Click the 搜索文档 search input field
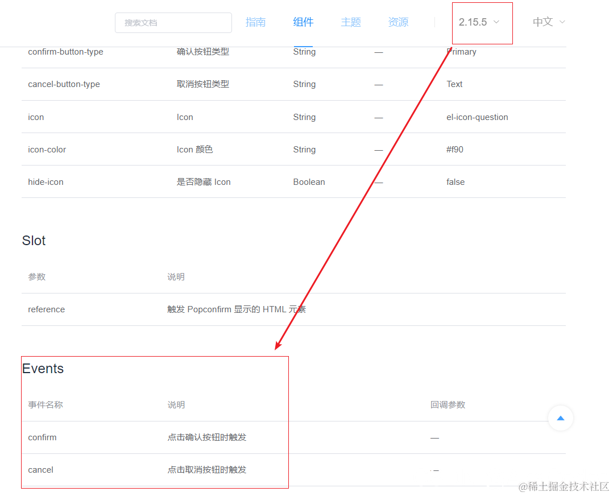 click(x=173, y=23)
